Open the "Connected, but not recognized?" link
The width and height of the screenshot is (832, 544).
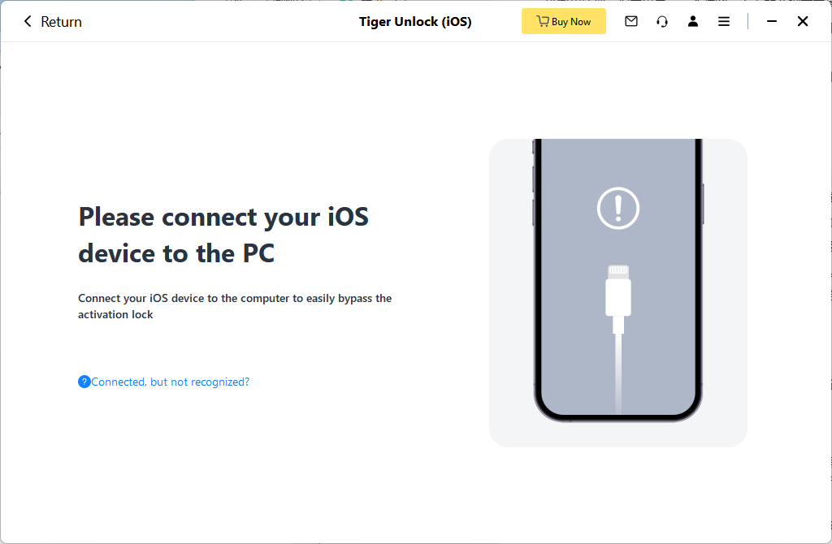(171, 382)
